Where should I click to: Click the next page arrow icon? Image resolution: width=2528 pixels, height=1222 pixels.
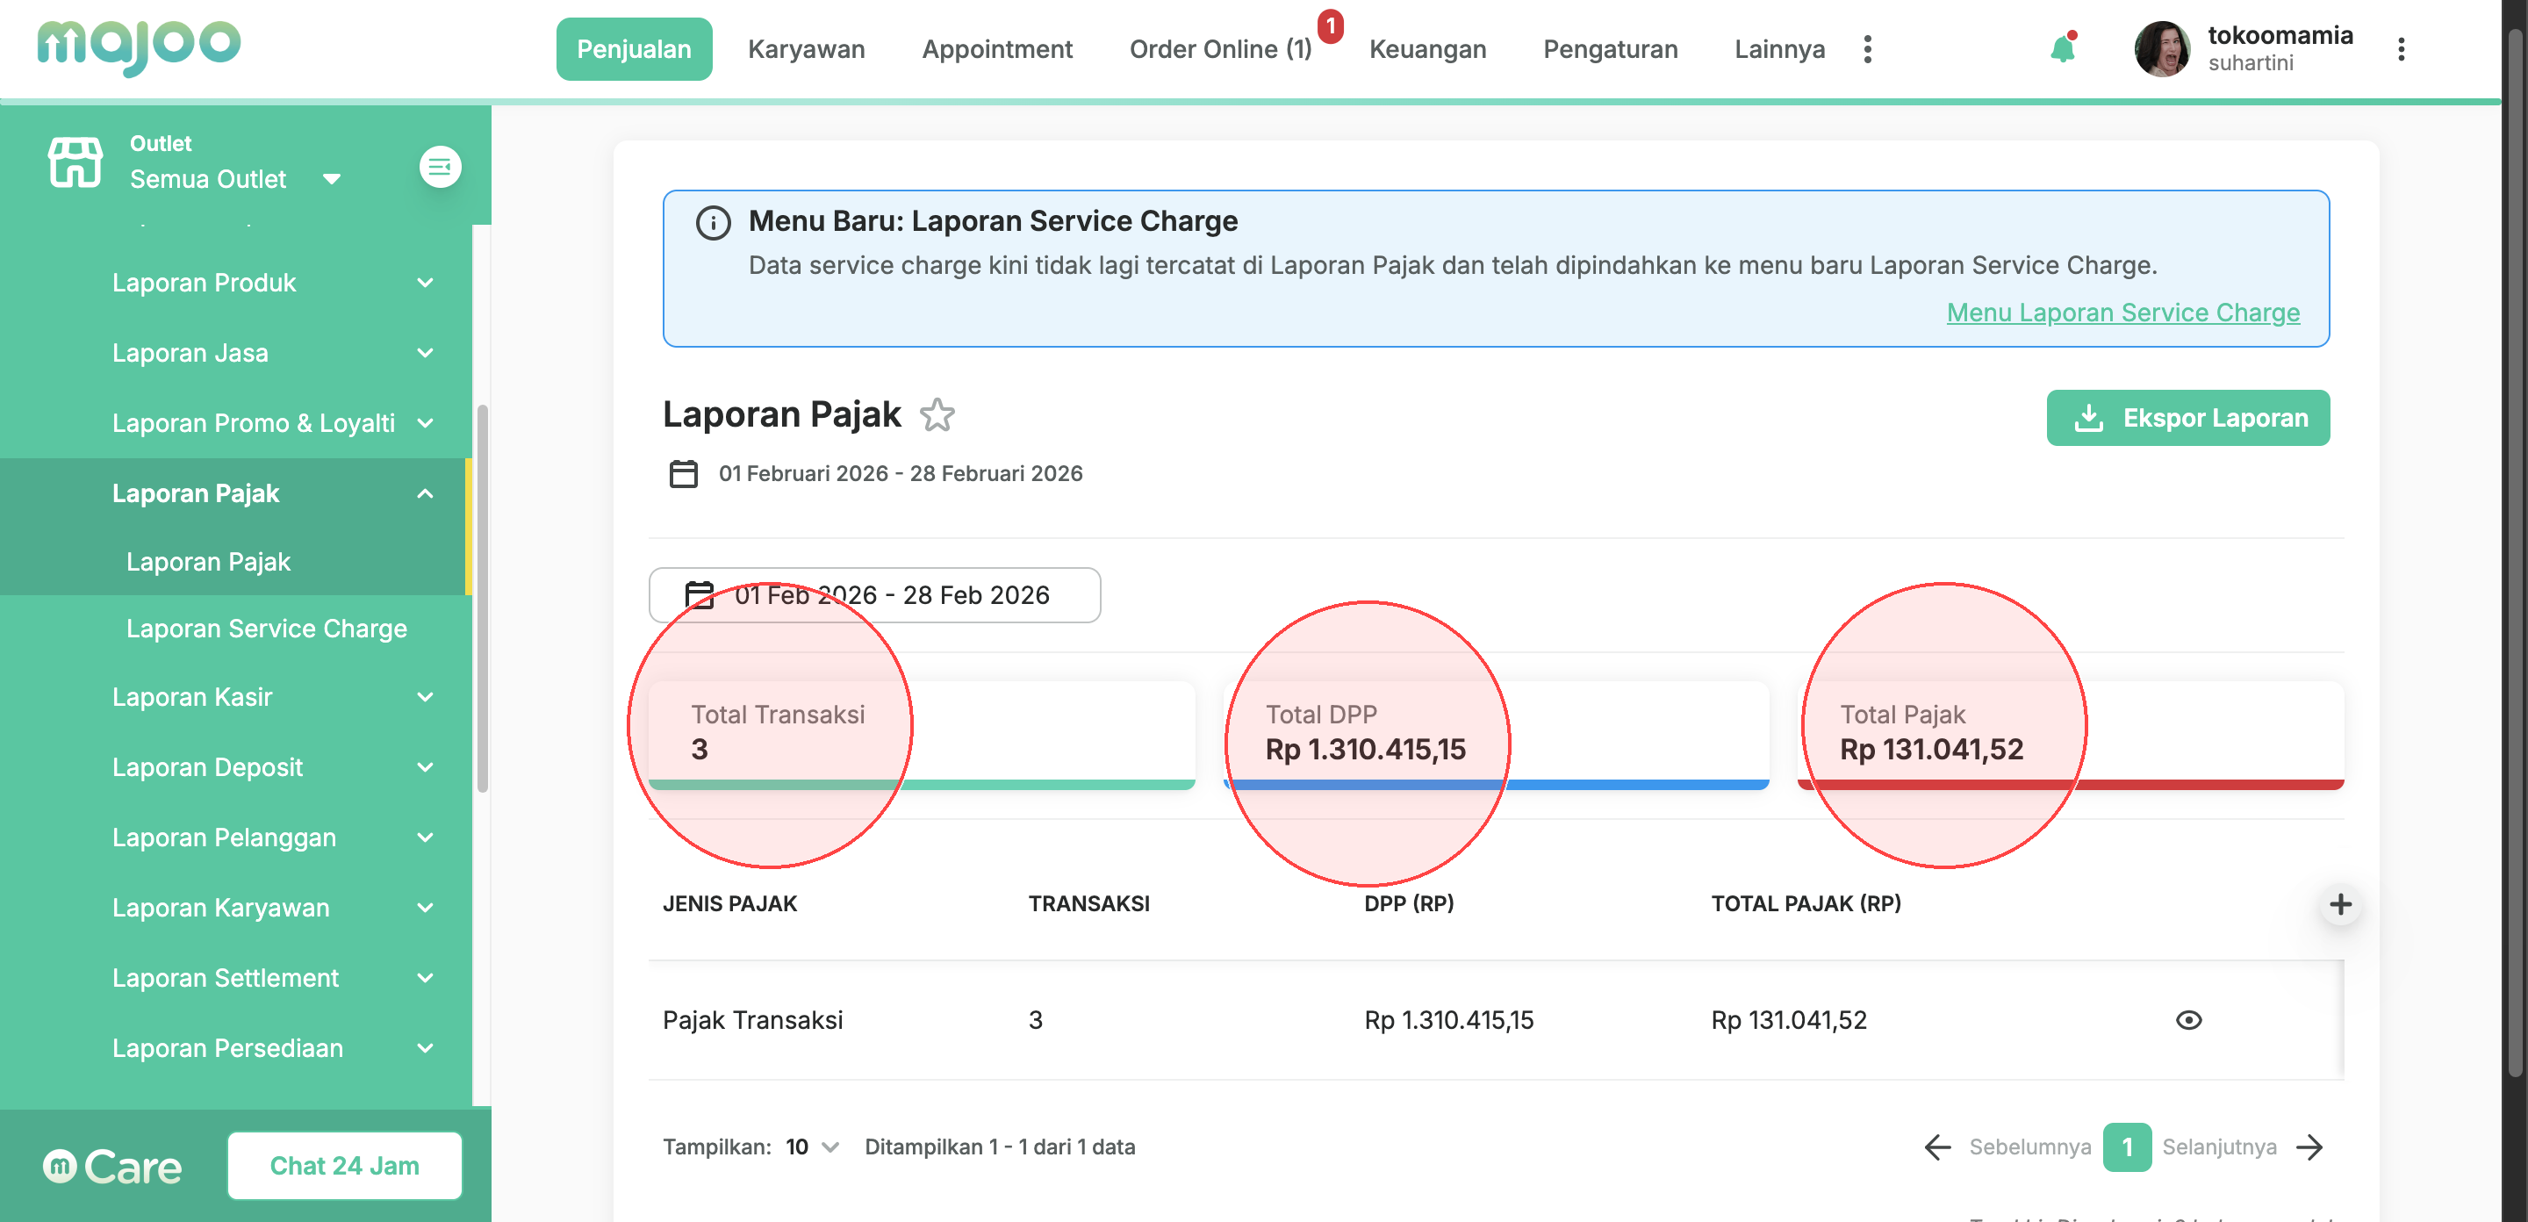[2310, 1147]
